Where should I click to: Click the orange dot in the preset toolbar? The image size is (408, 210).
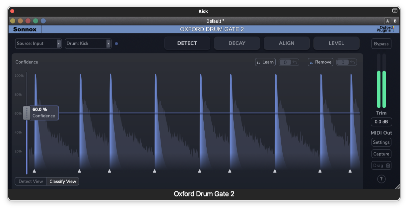pos(21,21)
